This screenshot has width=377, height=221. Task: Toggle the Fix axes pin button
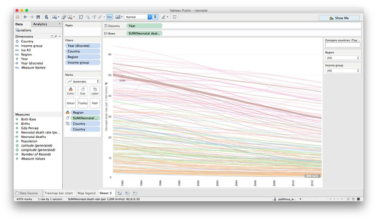point(155,17)
